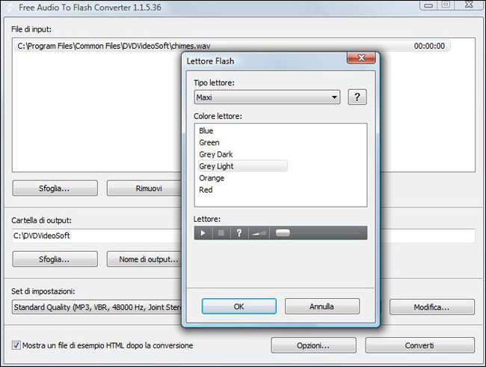Select the chimes.wav input file row

pos(112,46)
